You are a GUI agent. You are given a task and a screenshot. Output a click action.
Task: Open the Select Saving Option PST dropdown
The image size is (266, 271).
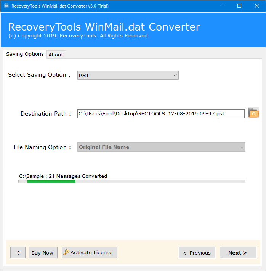point(128,75)
